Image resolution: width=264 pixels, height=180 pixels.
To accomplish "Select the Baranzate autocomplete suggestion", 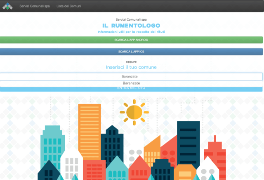I will coord(131,84).
